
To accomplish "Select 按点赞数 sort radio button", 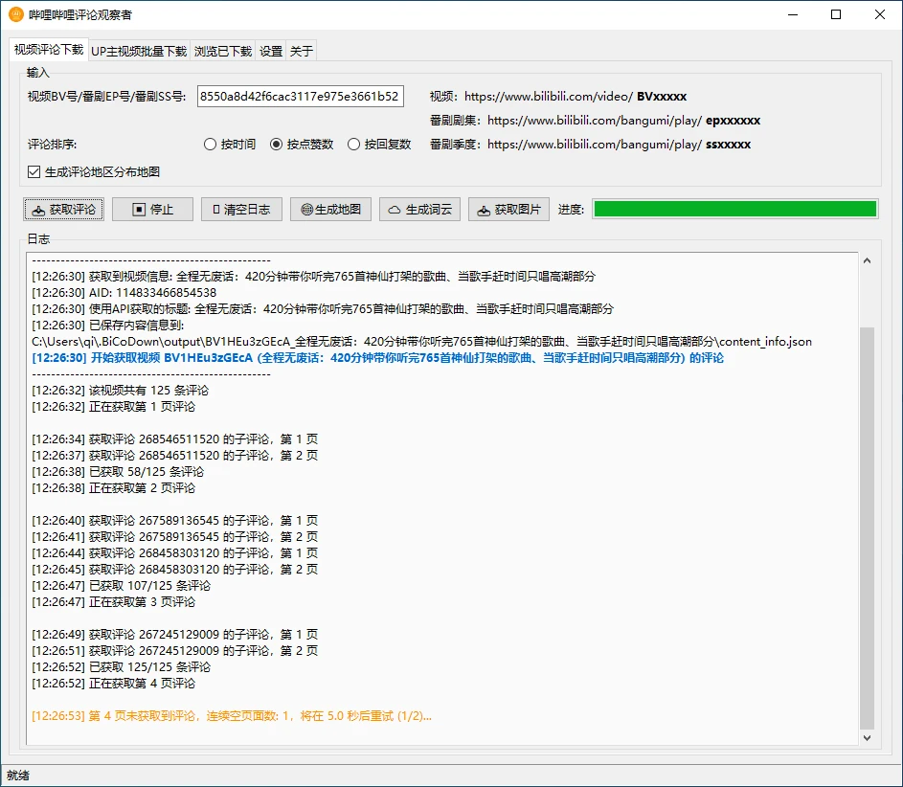I will 277,145.
